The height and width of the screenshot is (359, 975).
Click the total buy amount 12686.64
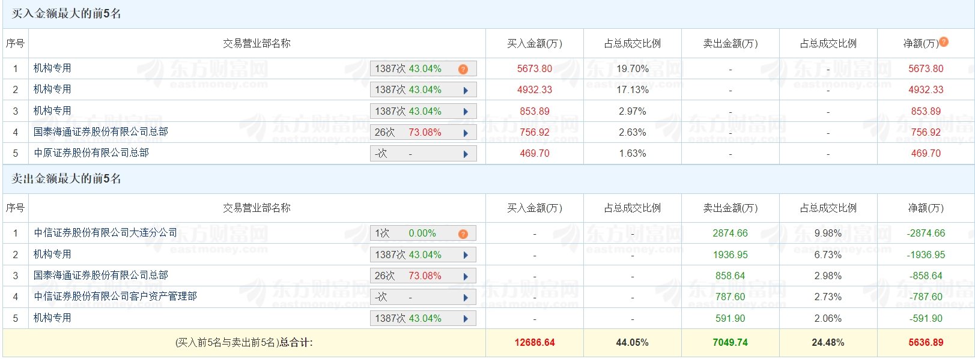click(x=535, y=342)
